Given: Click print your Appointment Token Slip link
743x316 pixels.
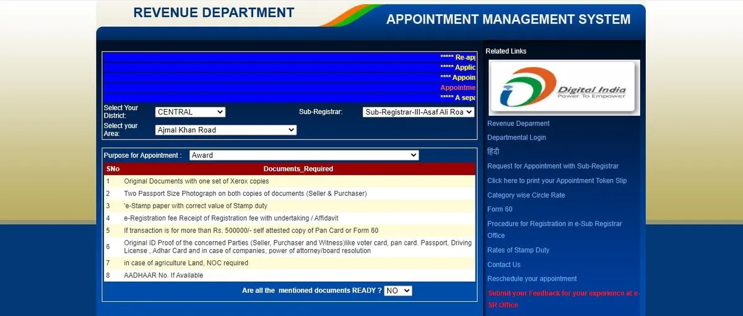Looking at the screenshot, I should tap(557, 181).
